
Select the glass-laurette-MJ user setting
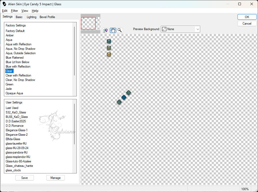click(16, 143)
